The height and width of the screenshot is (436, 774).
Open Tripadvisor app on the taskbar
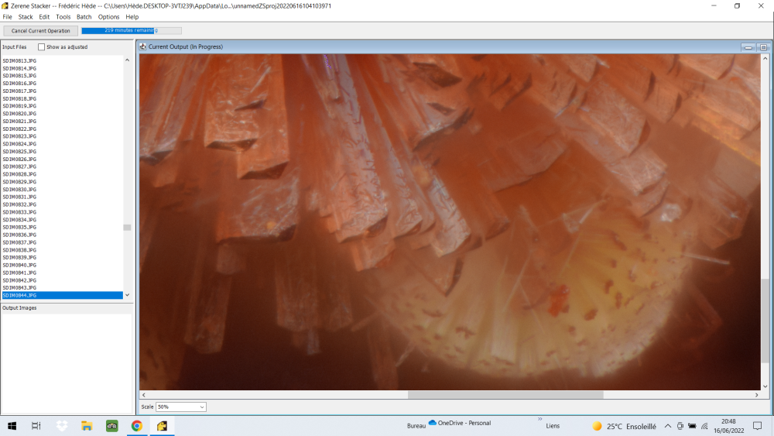click(112, 426)
